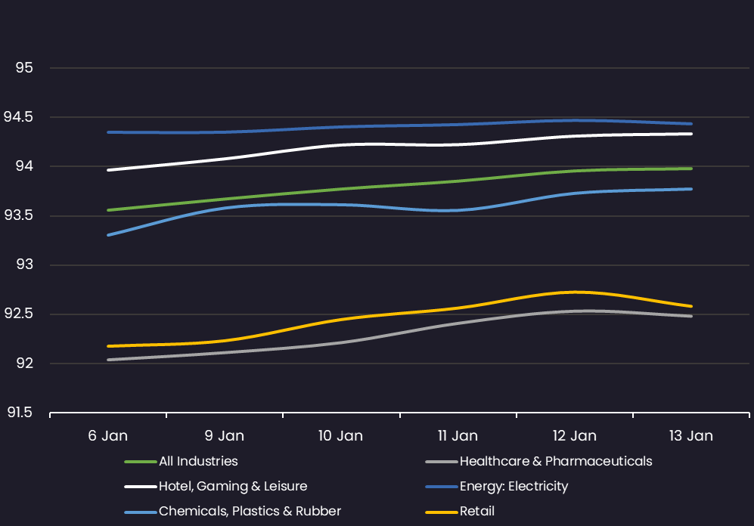The image size is (754, 526).
Task: Click the green All Industries legend line marker
Action: pyautogui.click(x=141, y=461)
